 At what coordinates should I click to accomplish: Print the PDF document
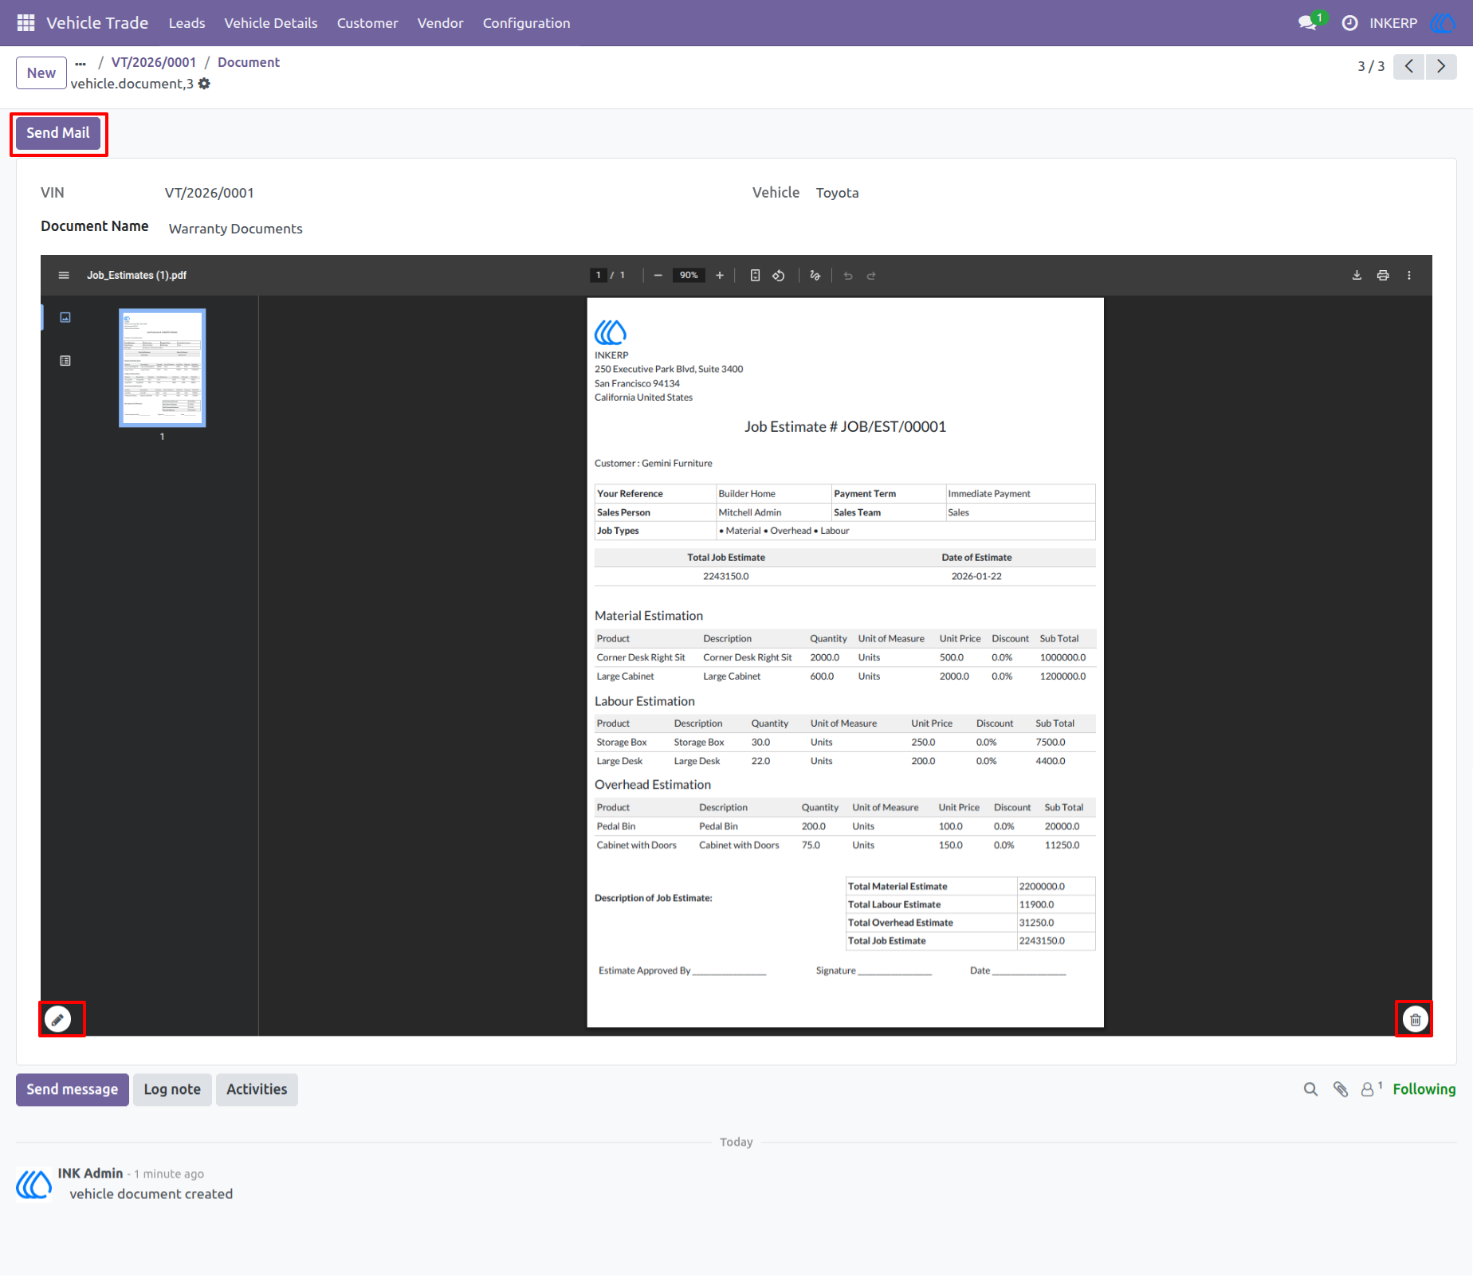point(1383,276)
